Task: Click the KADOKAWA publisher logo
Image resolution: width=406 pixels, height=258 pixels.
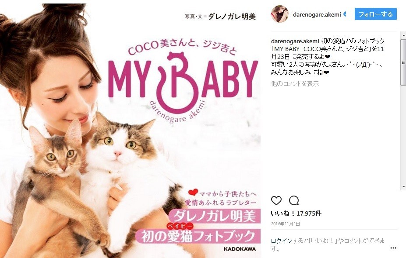Action: pyautogui.click(x=240, y=249)
